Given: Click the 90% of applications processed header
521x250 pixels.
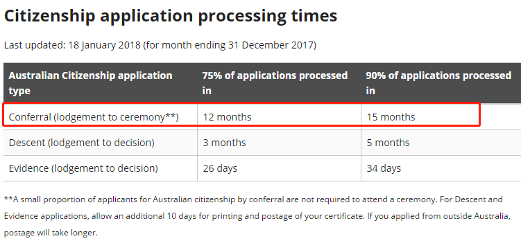Looking at the screenshot, I should click(x=438, y=83).
